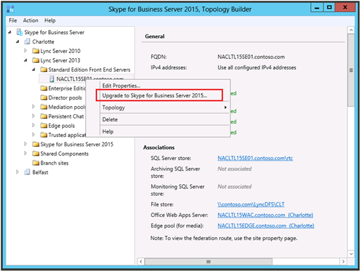Expand the Belfast site node
The width and height of the screenshot is (361, 272).
(x=18, y=172)
